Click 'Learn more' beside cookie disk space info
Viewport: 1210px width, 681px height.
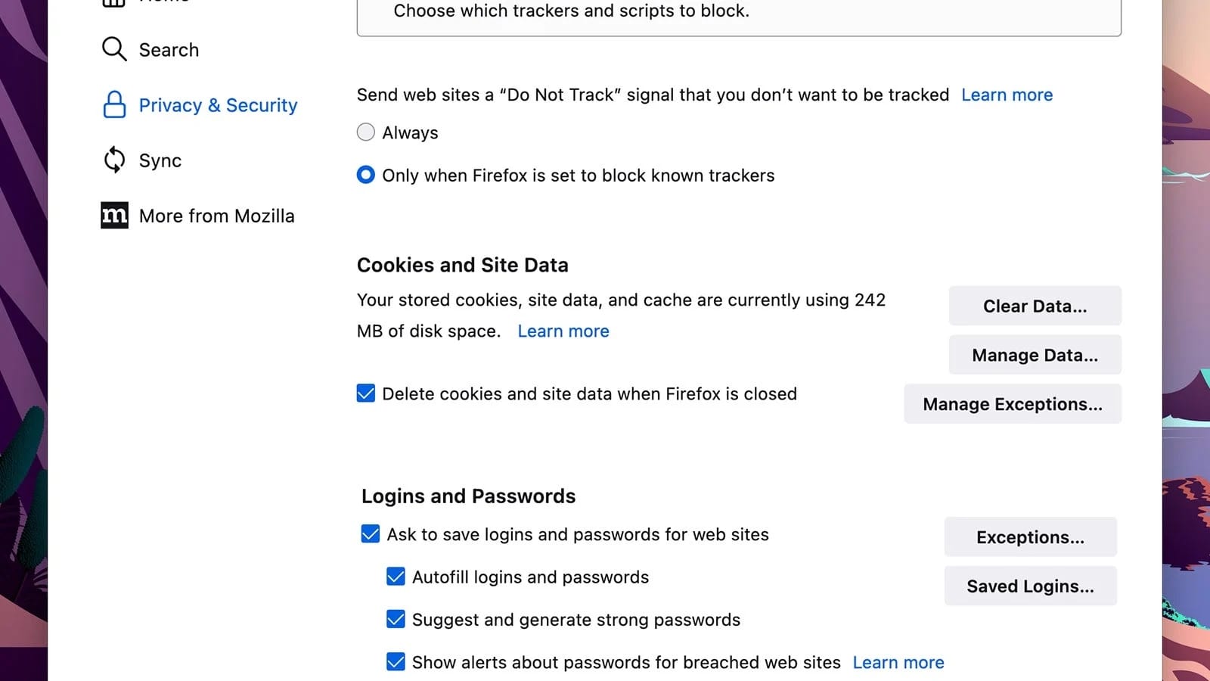coord(563,331)
